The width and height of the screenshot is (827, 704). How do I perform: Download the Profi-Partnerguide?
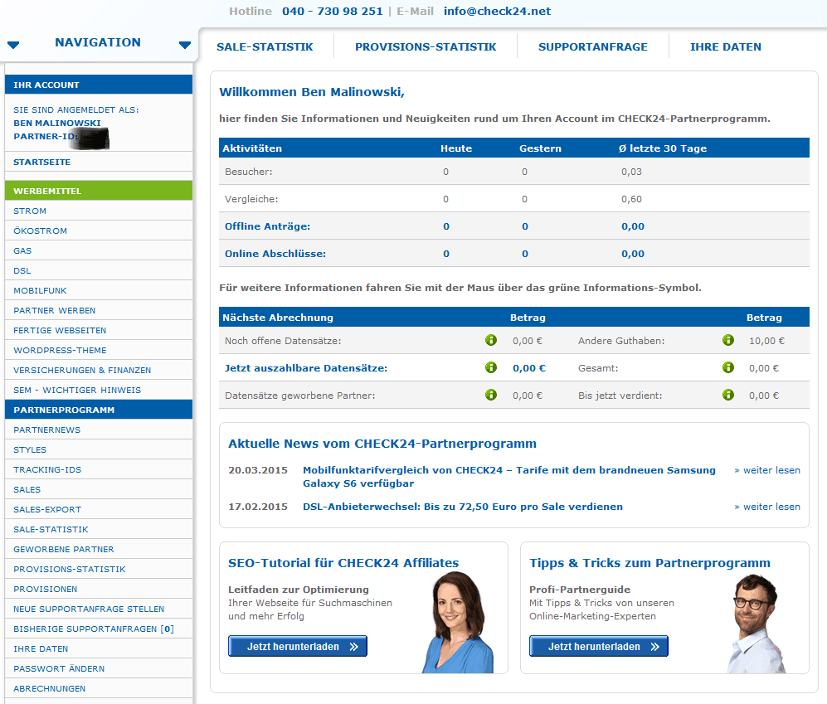point(599,646)
